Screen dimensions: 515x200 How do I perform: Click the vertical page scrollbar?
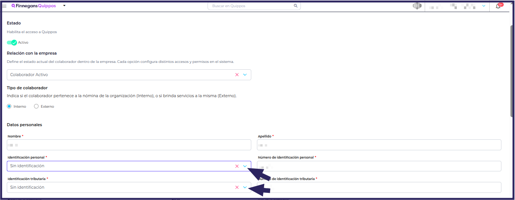pyautogui.click(x=512, y=68)
